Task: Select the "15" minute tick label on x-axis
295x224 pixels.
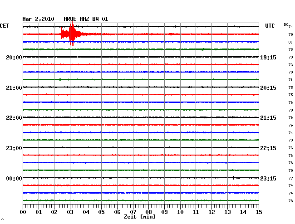Action: click(x=259, y=212)
